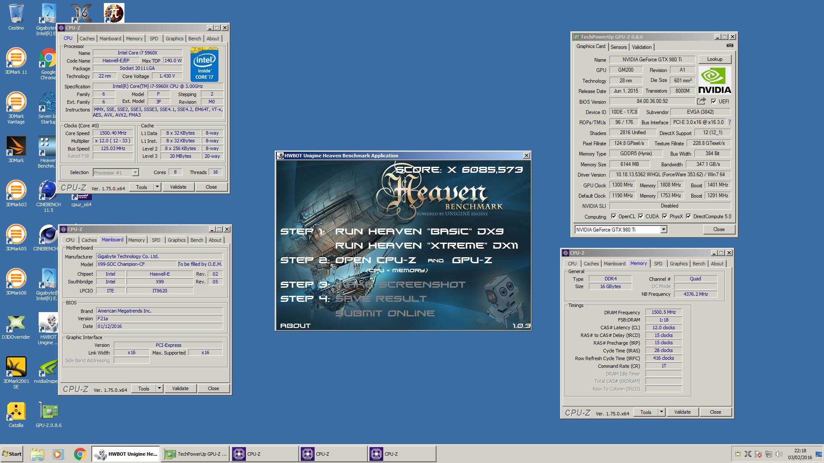Screen dimensions: 824x463
Task: Switch to TechPowerUp GPU-Z taskbar button
Action: (x=196, y=454)
